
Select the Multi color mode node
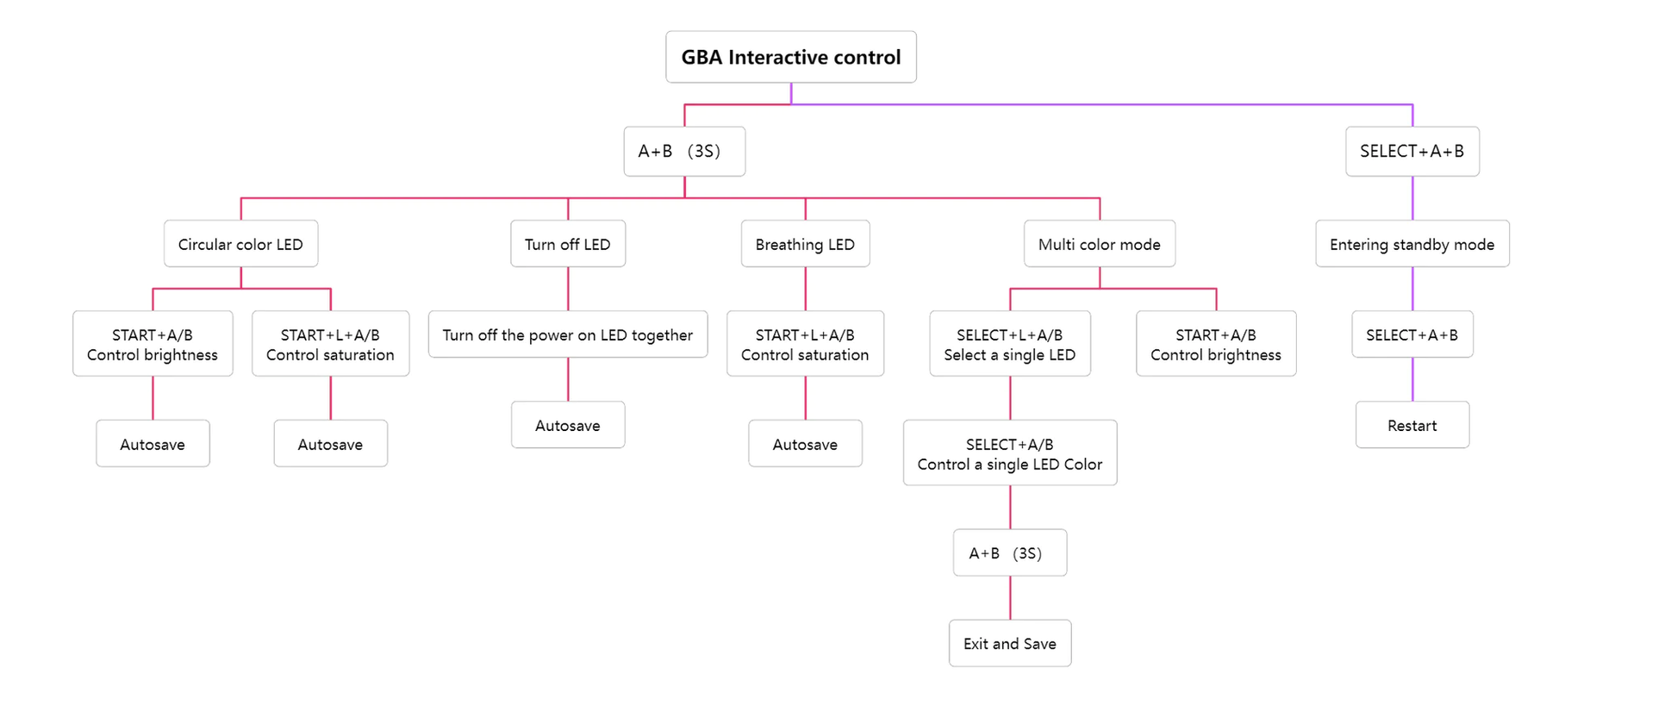pos(1099,244)
